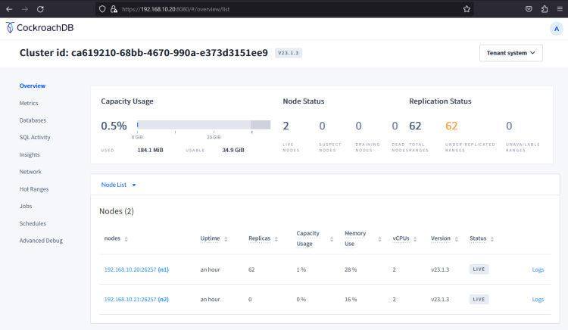
Task: Open Metrics in the sidebar
Action: point(29,103)
